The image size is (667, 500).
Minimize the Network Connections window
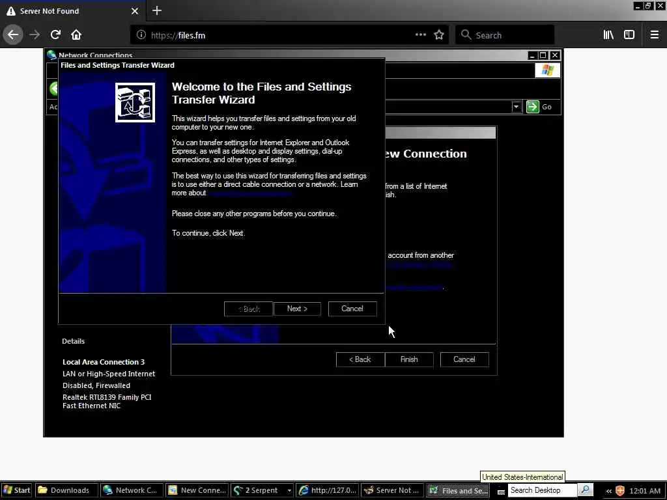532,55
